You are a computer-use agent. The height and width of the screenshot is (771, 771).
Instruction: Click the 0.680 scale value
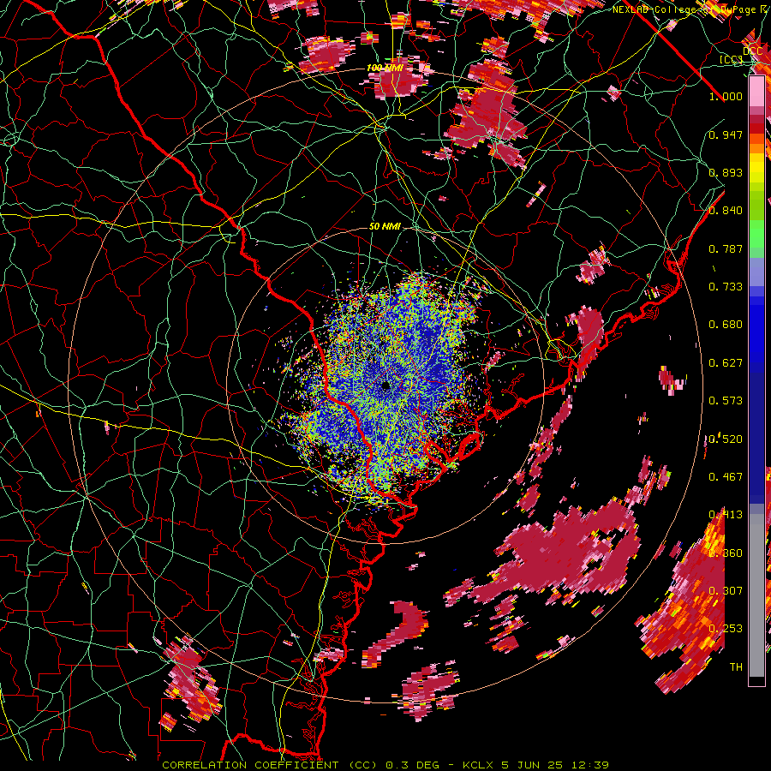(x=726, y=325)
